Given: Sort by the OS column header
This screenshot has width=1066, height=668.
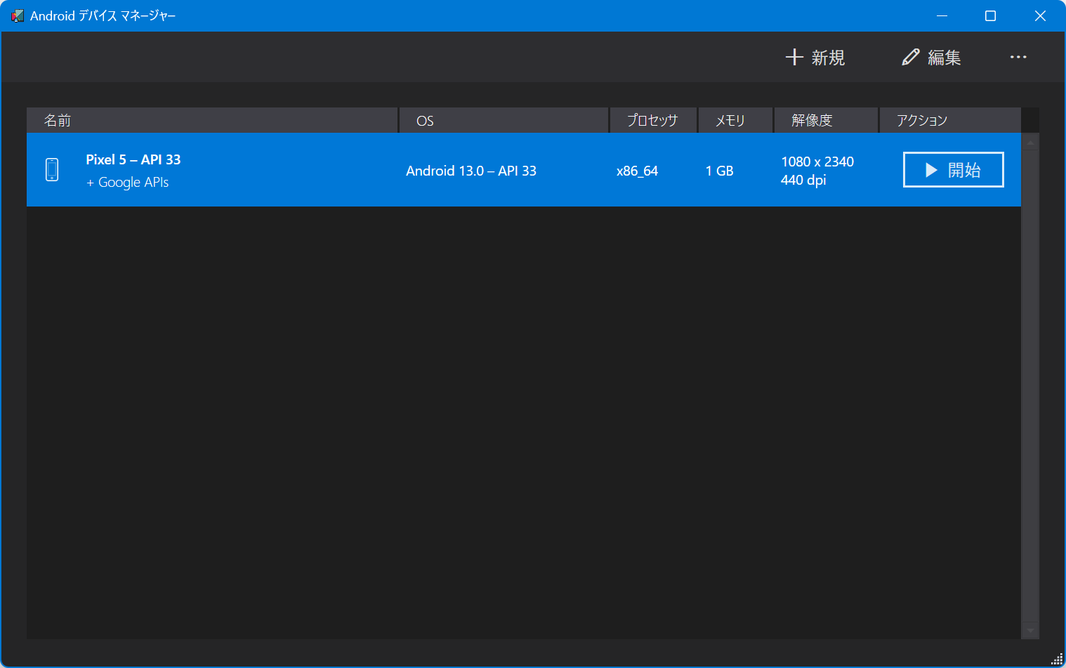Looking at the screenshot, I should 504,120.
